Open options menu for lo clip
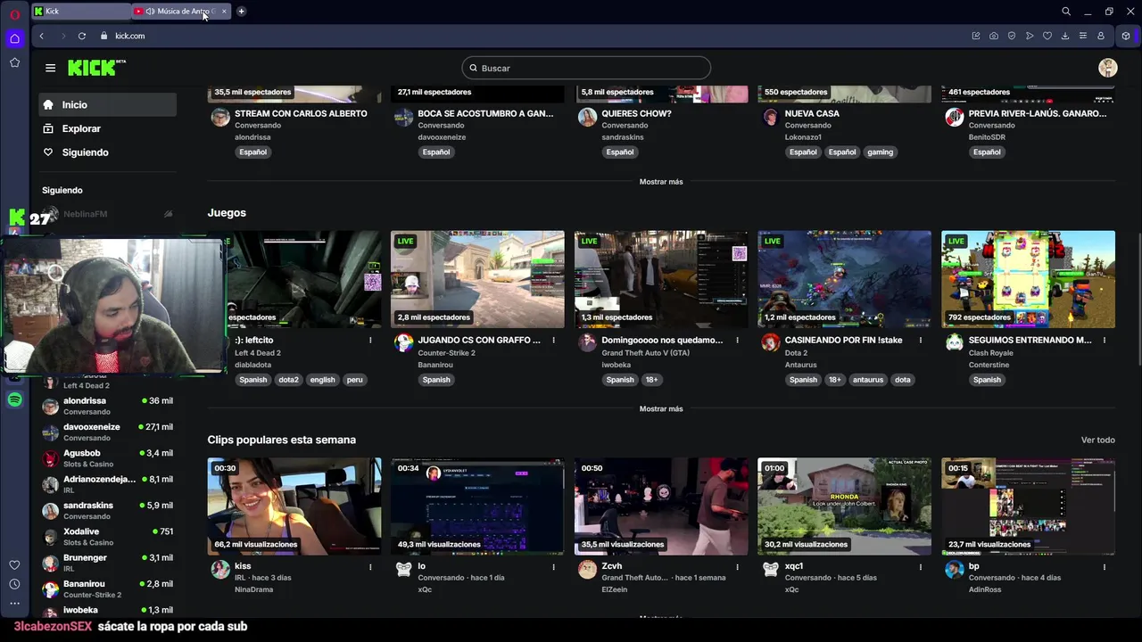This screenshot has height=642, width=1142. click(554, 566)
